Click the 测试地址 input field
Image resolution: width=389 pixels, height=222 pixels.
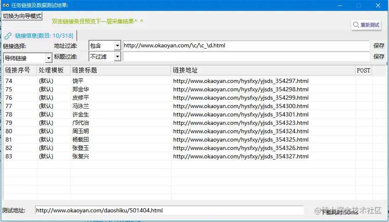169,211
